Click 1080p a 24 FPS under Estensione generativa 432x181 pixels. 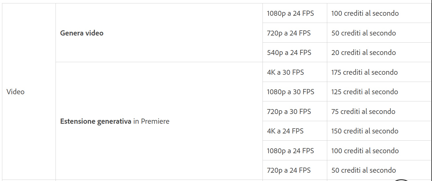point(290,151)
